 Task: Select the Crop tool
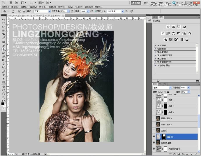click(x=3, y=34)
